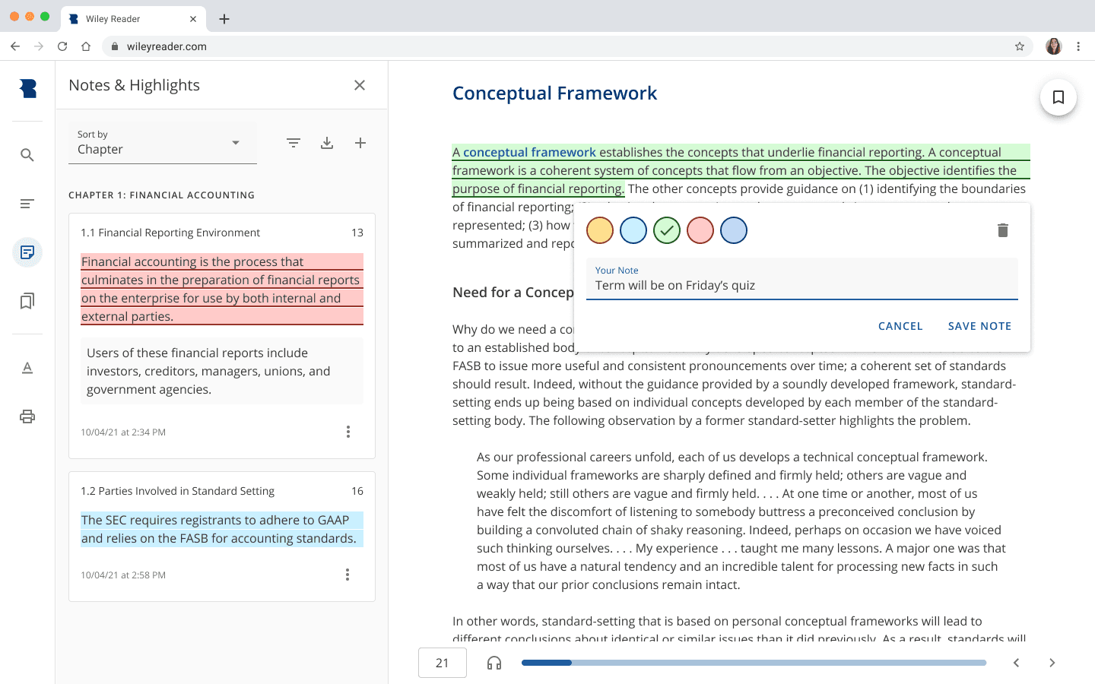Image resolution: width=1095 pixels, height=684 pixels.
Task: Start audio with the headphones icon
Action: coord(494,663)
